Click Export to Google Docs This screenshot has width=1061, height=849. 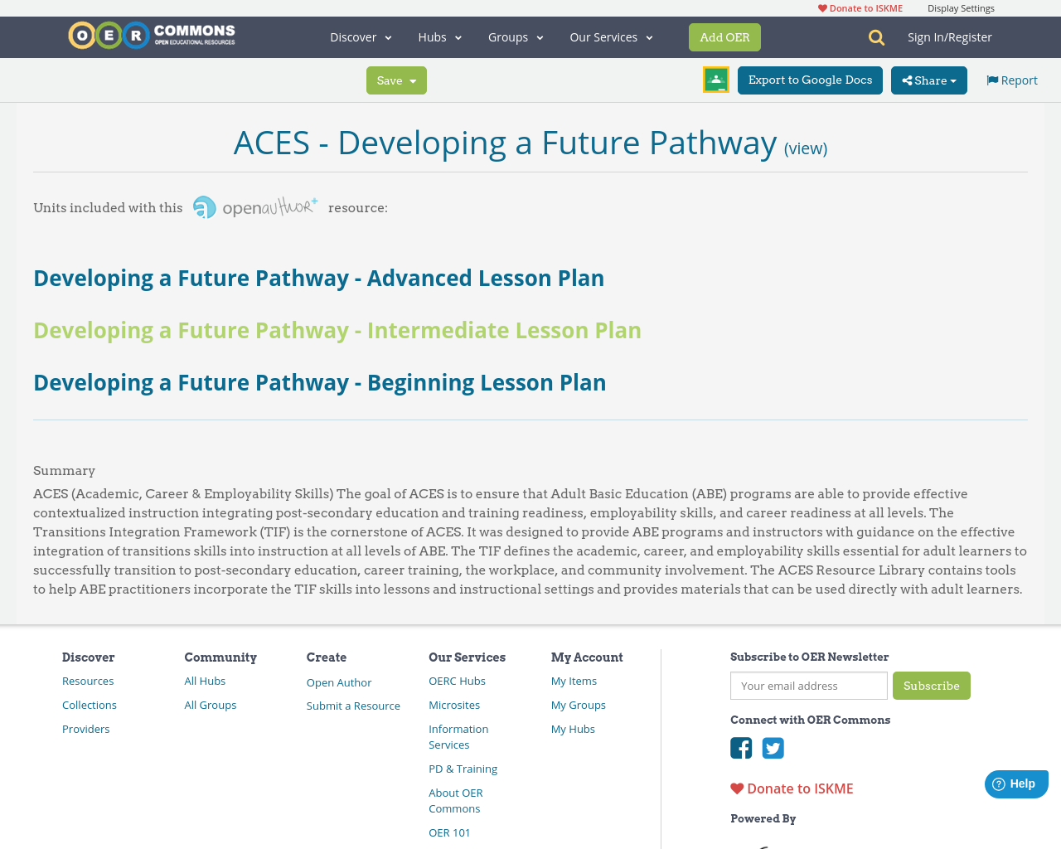tap(810, 80)
